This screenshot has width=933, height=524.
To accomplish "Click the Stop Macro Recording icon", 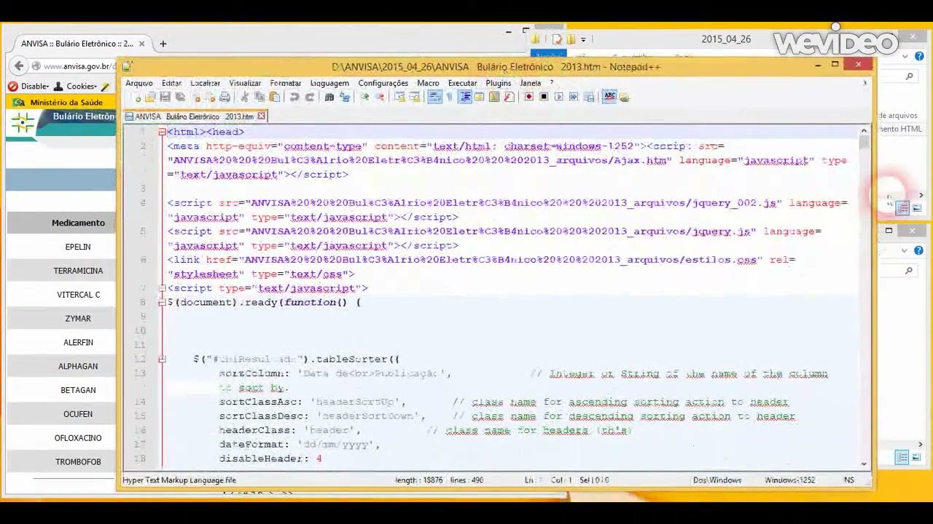I will pyautogui.click(x=544, y=97).
